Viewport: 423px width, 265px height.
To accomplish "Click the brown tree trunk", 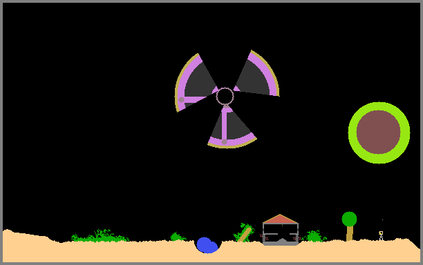I will [x=350, y=233].
